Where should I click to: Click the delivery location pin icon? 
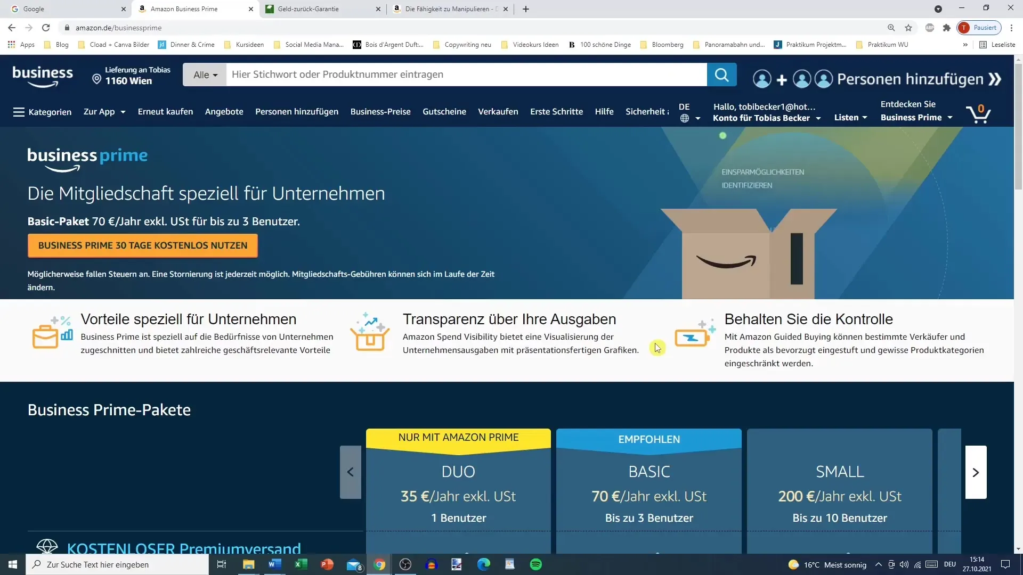[x=96, y=79]
